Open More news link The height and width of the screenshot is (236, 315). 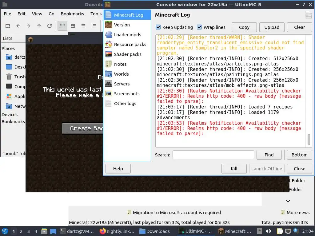(295, 213)
